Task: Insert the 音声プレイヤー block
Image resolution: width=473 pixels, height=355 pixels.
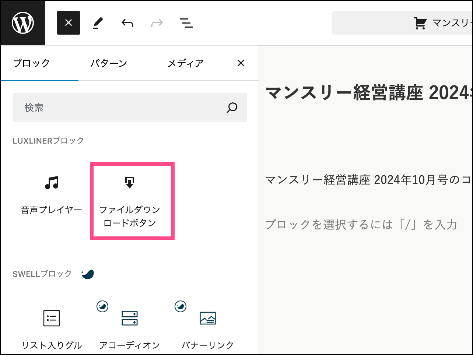Action: coord(52,194)
